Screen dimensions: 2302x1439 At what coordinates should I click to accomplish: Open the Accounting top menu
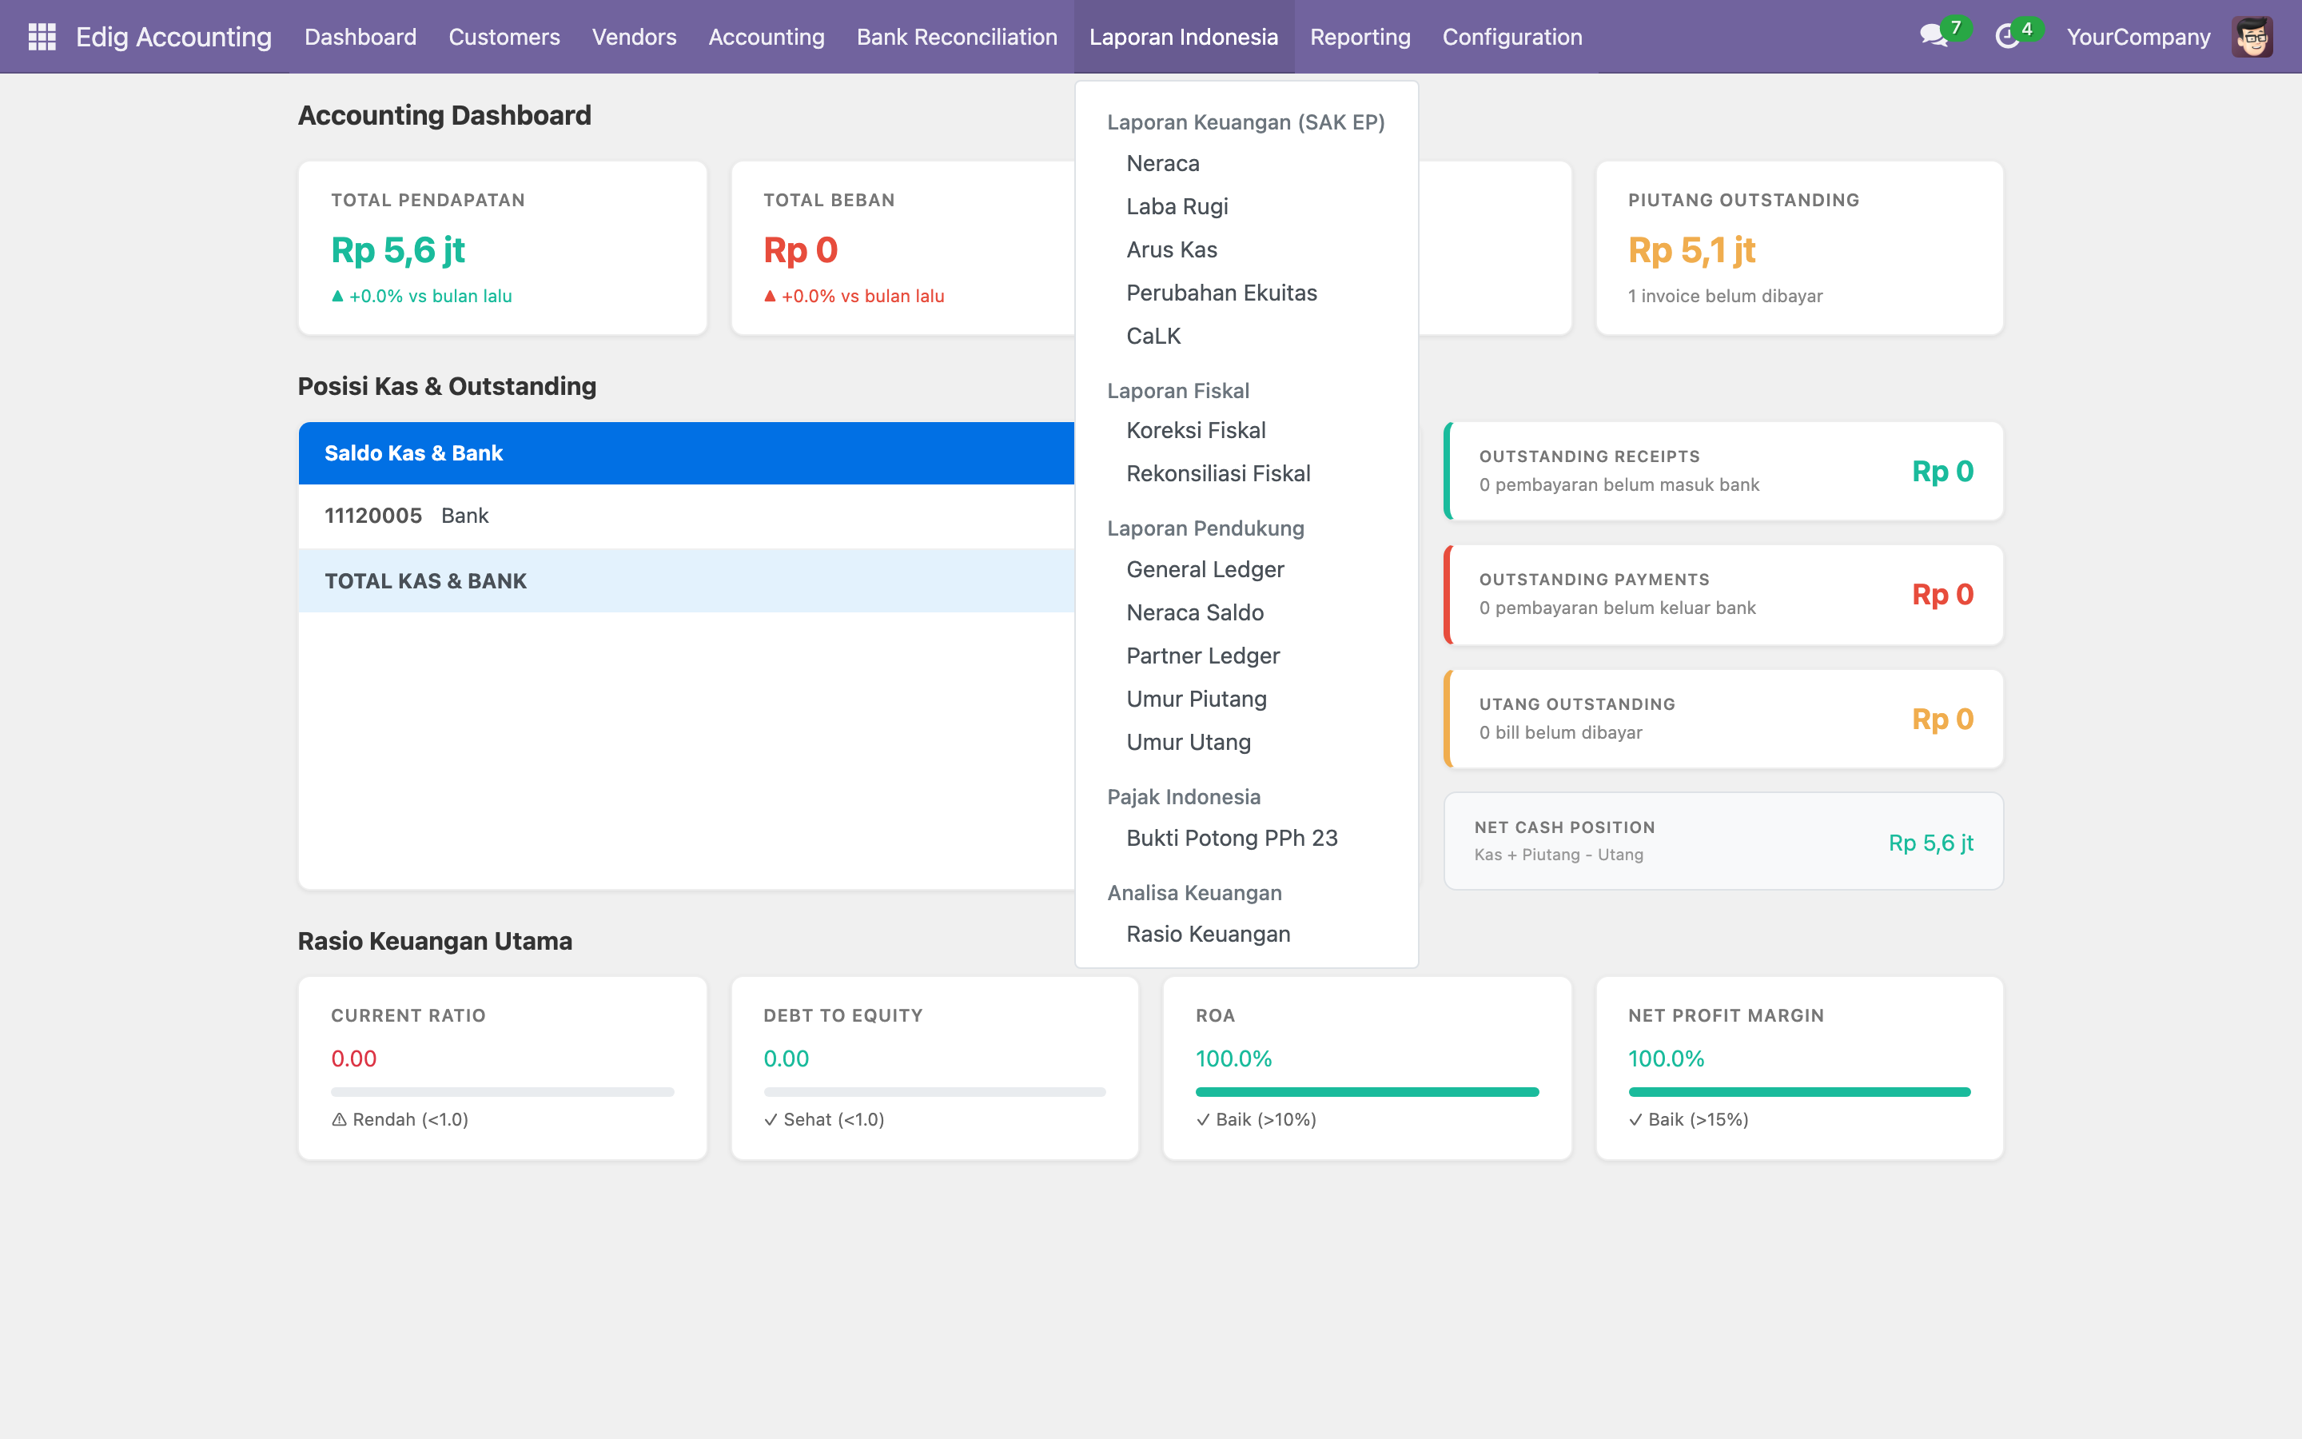tap(766, 36)
